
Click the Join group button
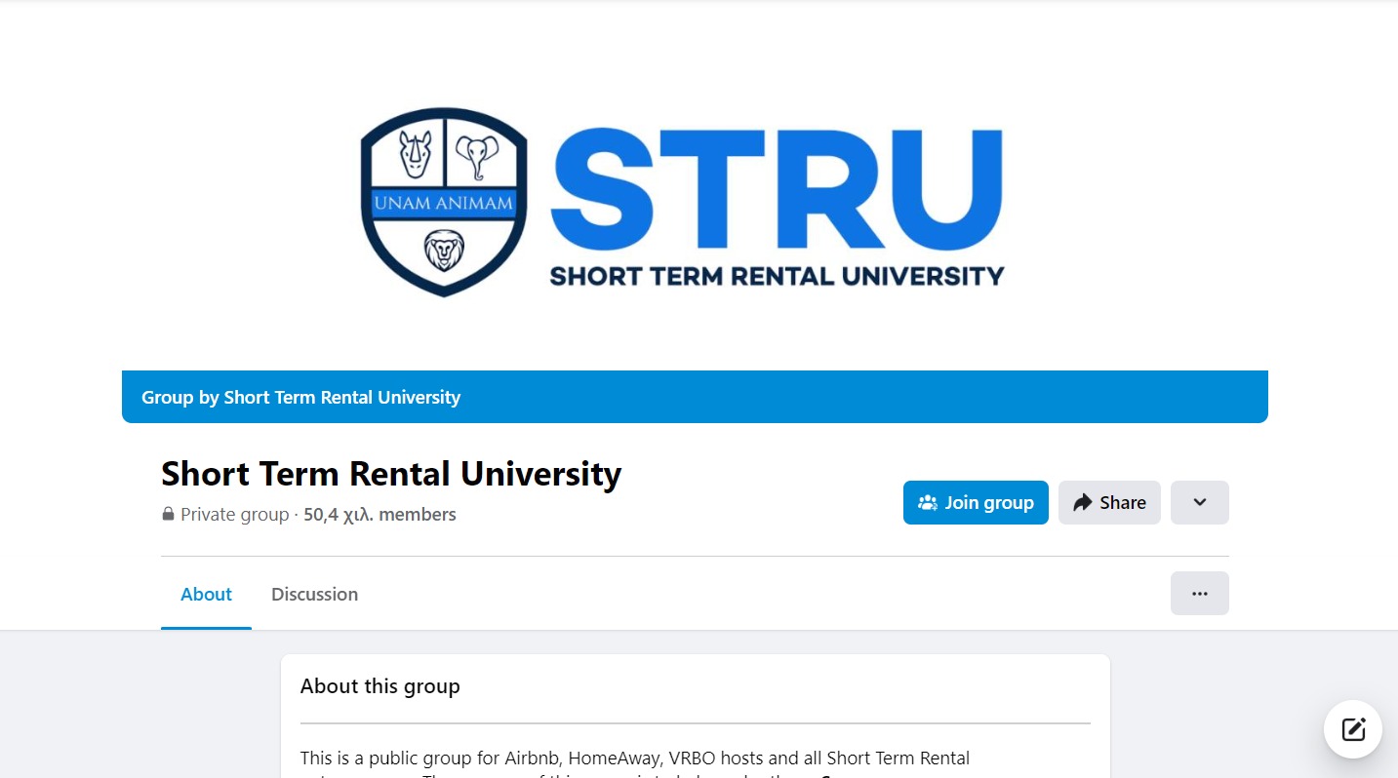[976, 502]
